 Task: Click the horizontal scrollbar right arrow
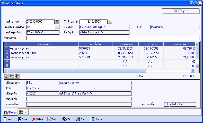tap(193, 70)
